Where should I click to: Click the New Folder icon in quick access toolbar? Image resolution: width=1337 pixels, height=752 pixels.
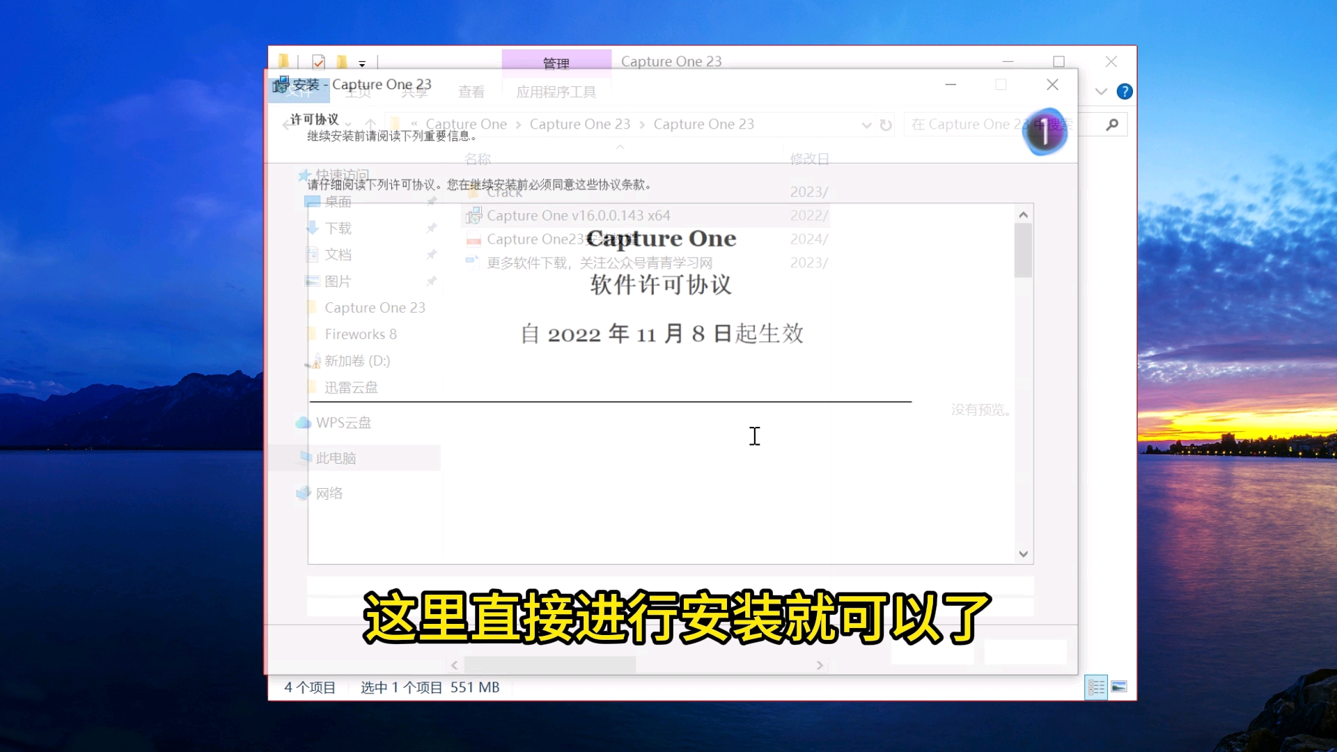point(341,62)
